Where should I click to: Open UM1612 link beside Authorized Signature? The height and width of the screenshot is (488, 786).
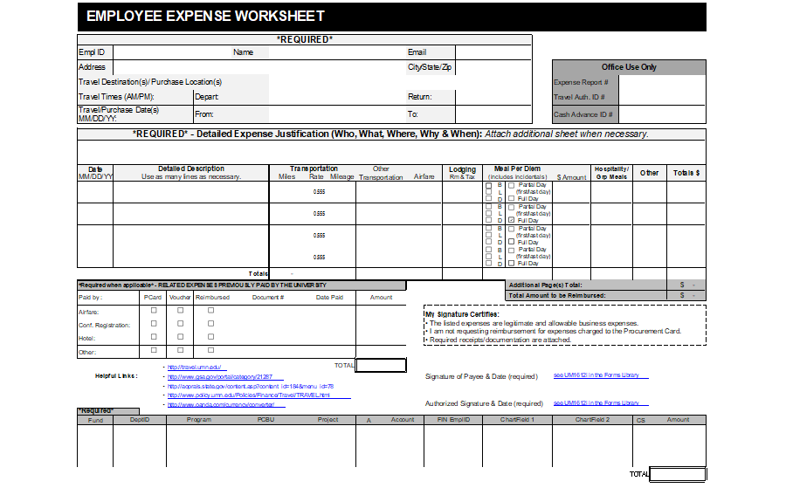tap(596, 402)
